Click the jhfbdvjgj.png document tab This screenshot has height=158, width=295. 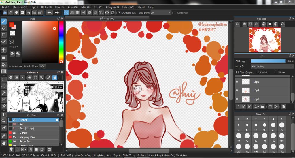[x=107, y=18]
